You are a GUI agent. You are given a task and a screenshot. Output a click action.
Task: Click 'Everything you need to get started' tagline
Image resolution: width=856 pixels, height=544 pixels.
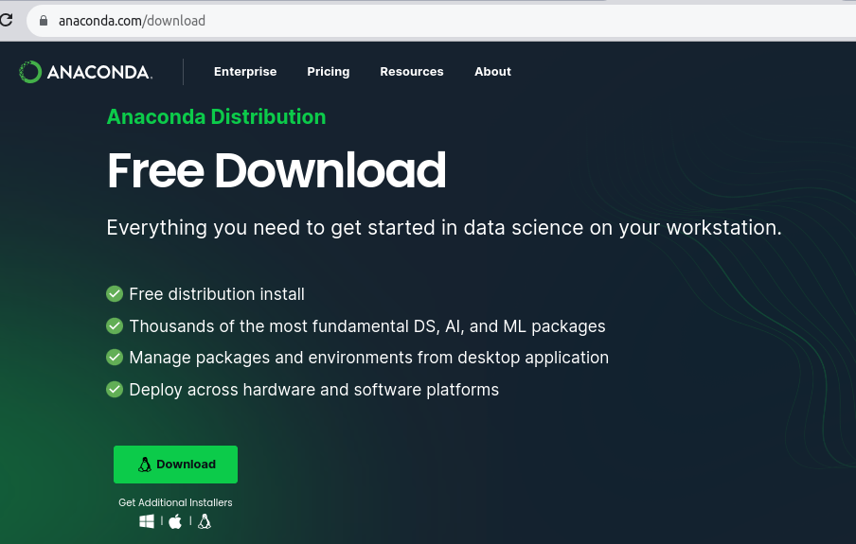coord(444,227)
